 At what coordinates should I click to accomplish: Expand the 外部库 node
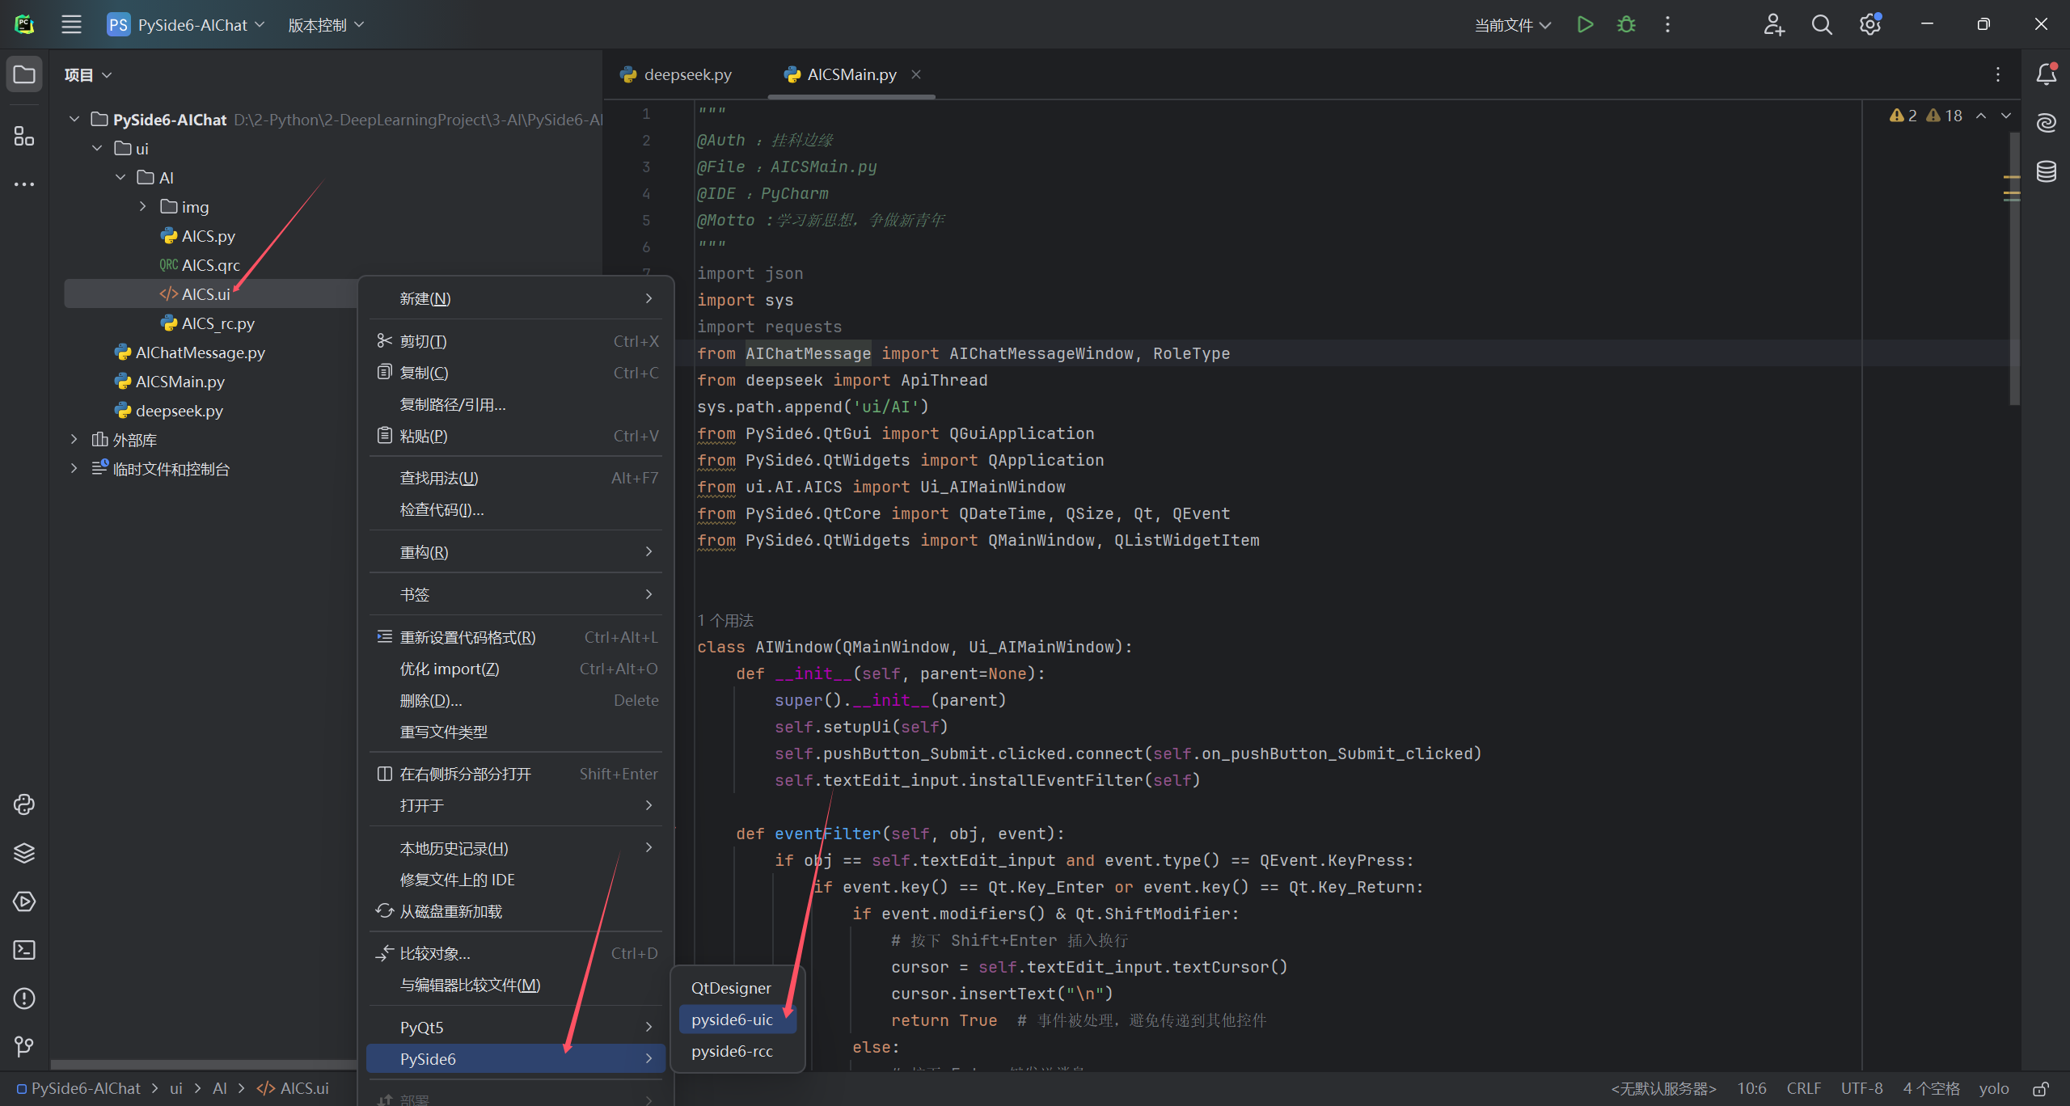coord(74,439)
